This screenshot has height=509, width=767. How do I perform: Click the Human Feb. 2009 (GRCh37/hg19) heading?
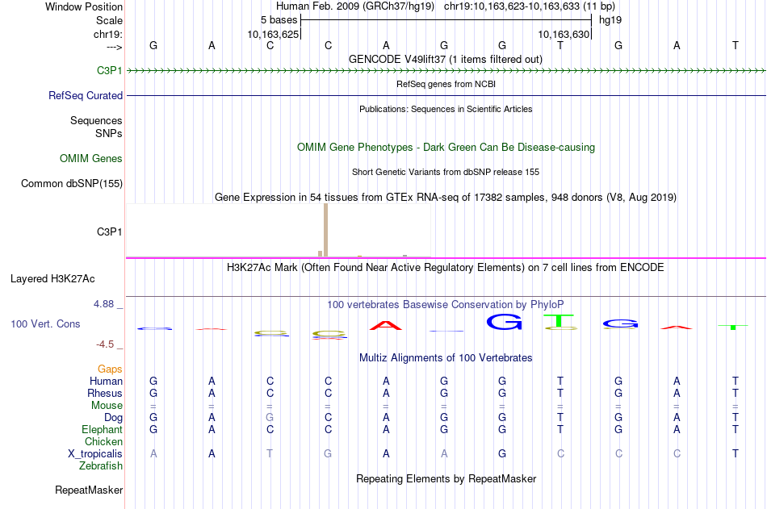tap(354, 6)
